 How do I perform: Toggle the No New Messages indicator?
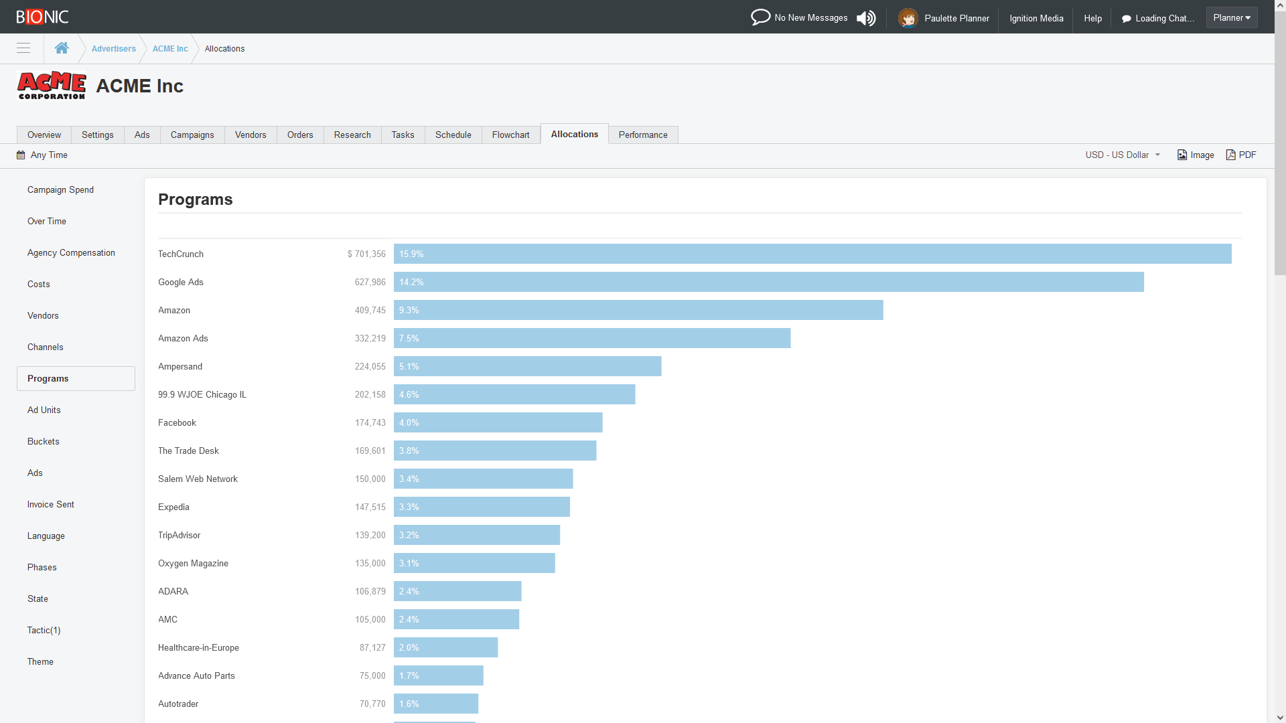pyautogui.click(x=810, y=17)
